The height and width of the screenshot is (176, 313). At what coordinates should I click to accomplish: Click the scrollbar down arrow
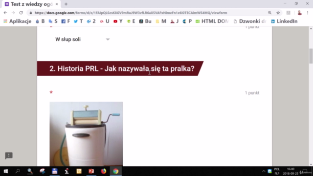[311, 164]
